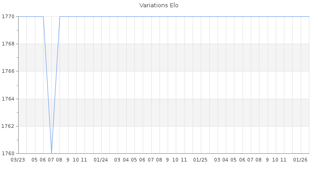The width and height of the screenshot is (318, 182).
Task: Select the 03/23 date on the x-axis
Action: [18, 160]
